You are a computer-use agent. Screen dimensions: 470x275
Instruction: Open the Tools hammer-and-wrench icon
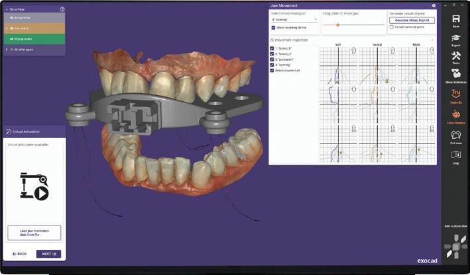(x=455, y=56)
